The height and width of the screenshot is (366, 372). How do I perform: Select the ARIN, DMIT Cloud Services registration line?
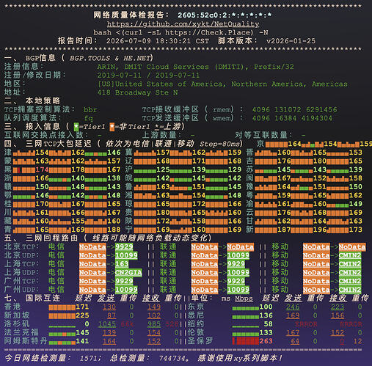(x=195, y=67)
